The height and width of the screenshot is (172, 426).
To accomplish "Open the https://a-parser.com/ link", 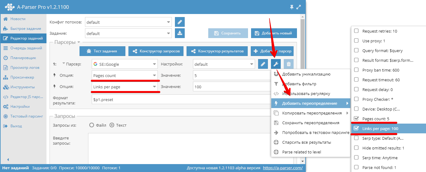I will point(283,168).
